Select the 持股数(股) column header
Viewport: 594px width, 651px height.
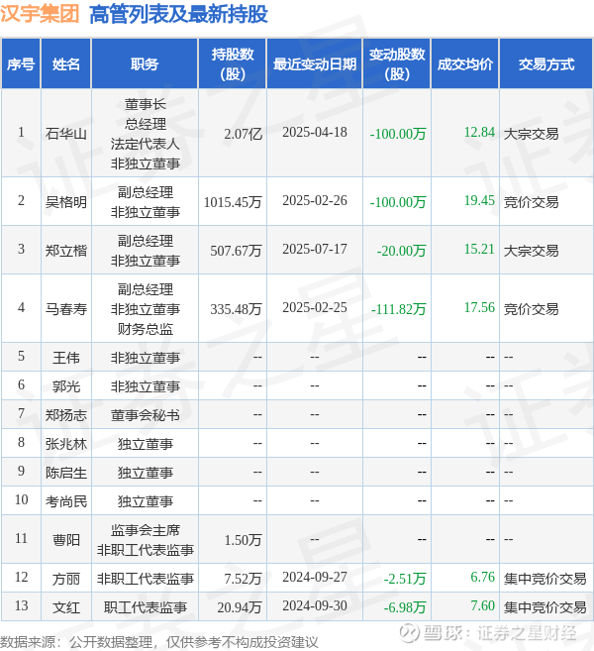tap(233, 64)
